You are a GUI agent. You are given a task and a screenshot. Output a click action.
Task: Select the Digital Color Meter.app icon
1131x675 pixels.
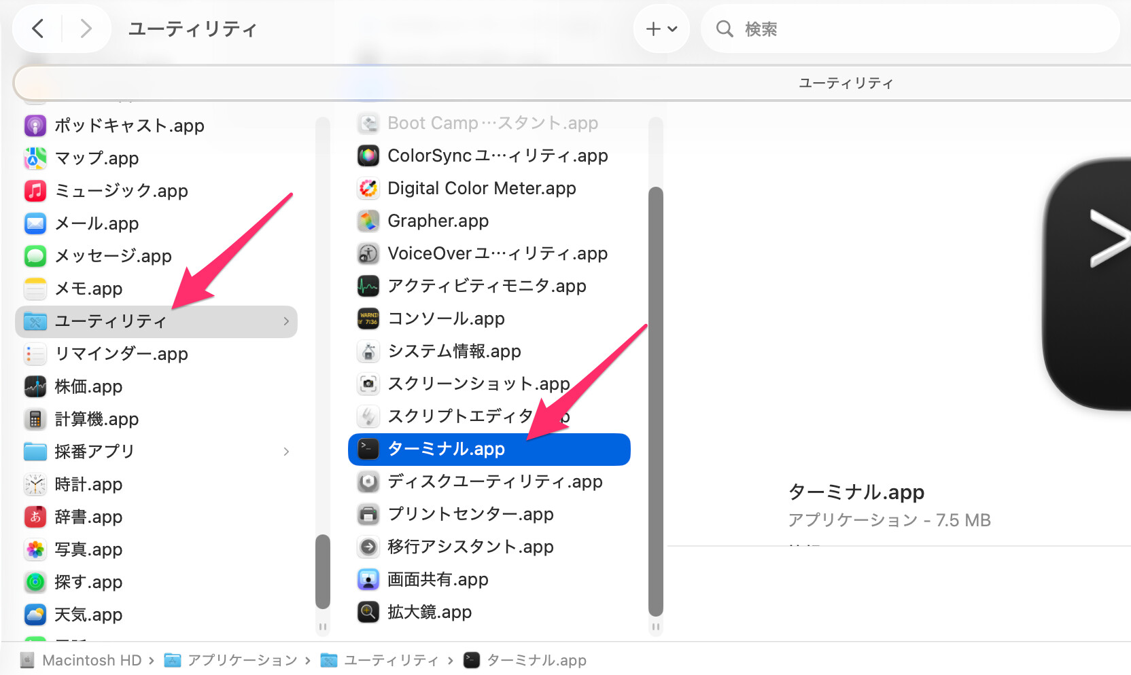[368, 188]
